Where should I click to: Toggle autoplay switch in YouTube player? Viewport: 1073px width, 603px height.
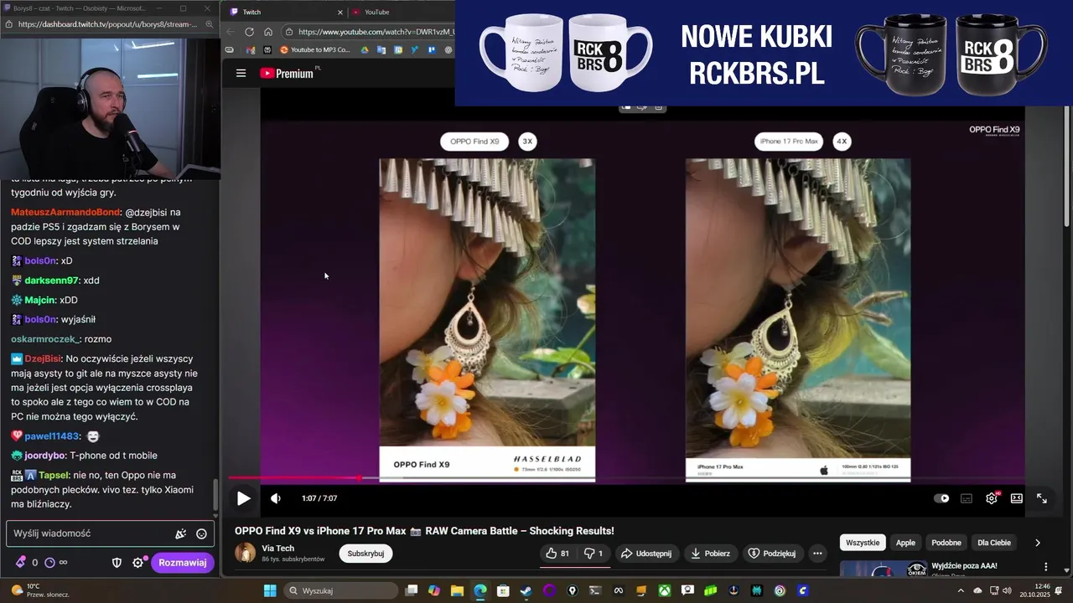(941, 498)
